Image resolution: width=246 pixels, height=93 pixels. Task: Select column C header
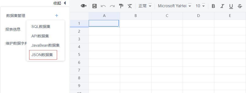[x=167, y=16]
